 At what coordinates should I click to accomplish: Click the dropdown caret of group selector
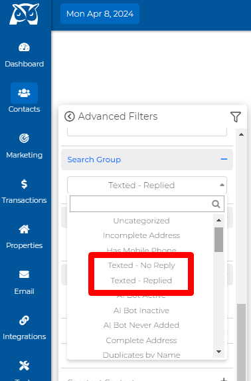click(x=222, y=185)
